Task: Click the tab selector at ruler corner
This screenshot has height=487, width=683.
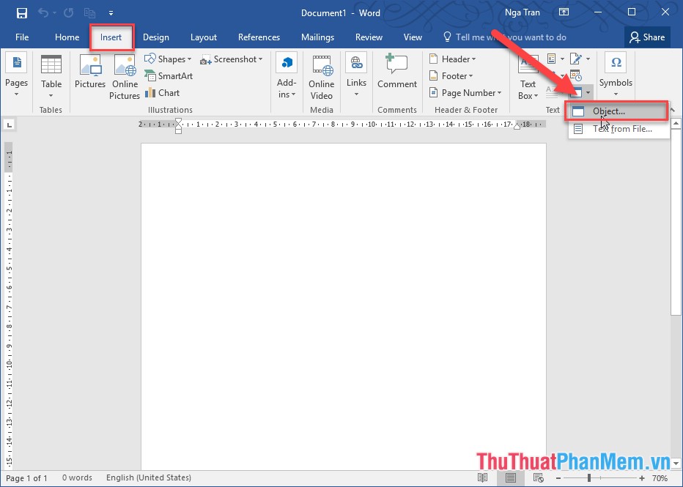Action: (9, 125)
